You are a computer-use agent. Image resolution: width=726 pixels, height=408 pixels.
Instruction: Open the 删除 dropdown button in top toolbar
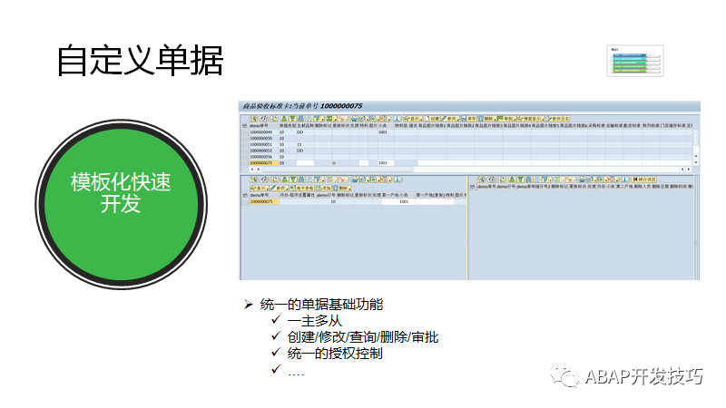coord(488,119)
